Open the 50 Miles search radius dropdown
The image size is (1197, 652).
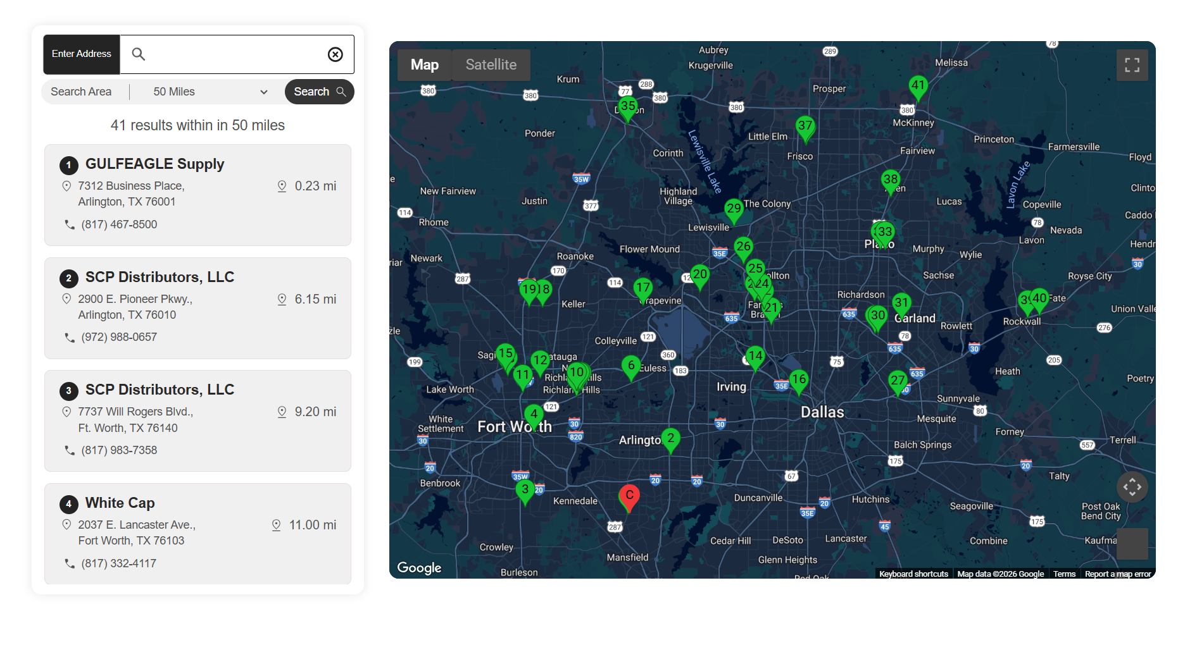click(209, 92)
